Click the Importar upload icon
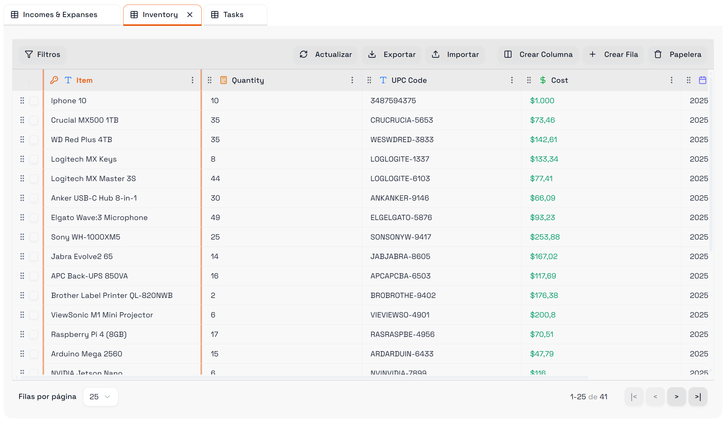The image size is (727, 423). point(436,54)
